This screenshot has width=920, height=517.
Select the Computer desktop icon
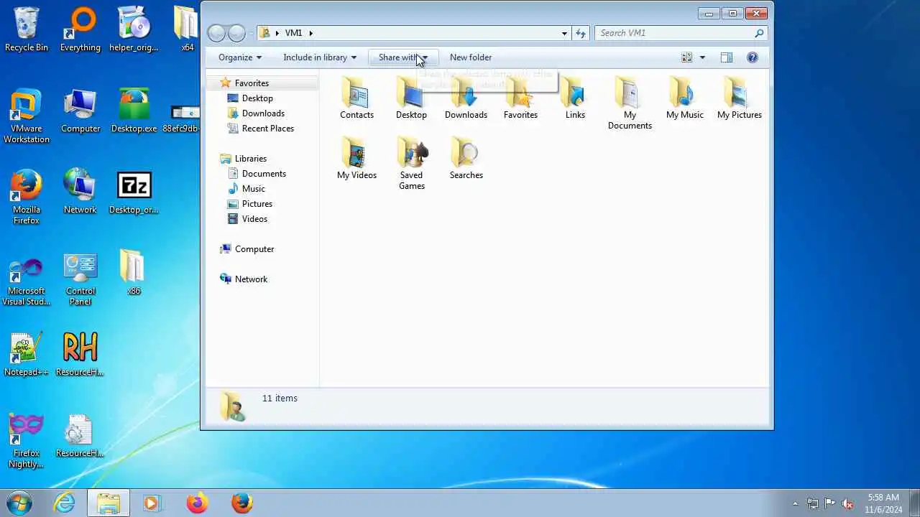click(x=80, y=111)
